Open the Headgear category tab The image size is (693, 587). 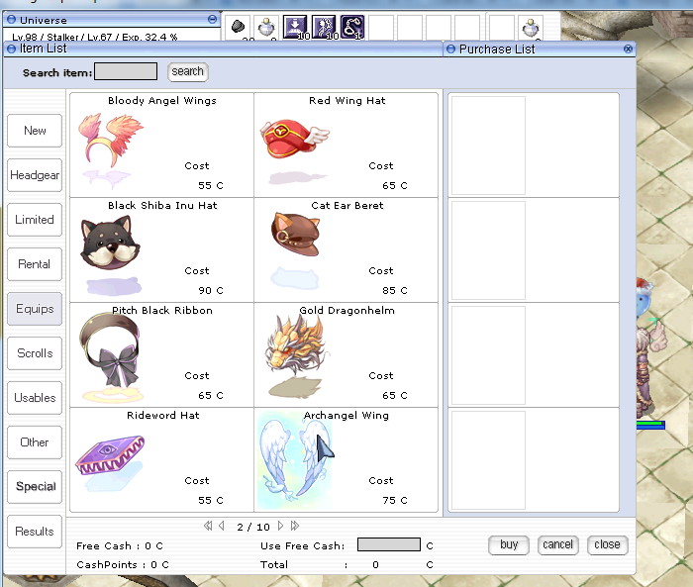point(35,175)
